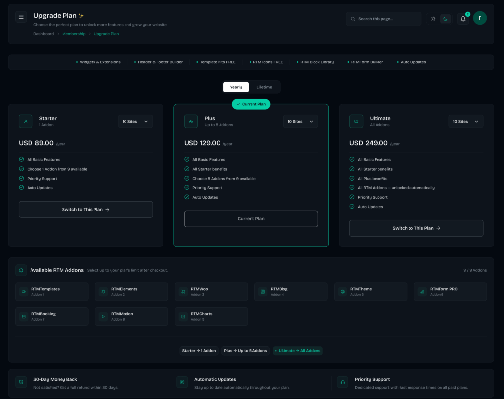Viewport: 504px width, 399px height.
Task: Click the Available RTM Addons icon
Action: 21,270
